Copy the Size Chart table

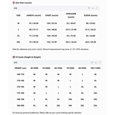89,8
